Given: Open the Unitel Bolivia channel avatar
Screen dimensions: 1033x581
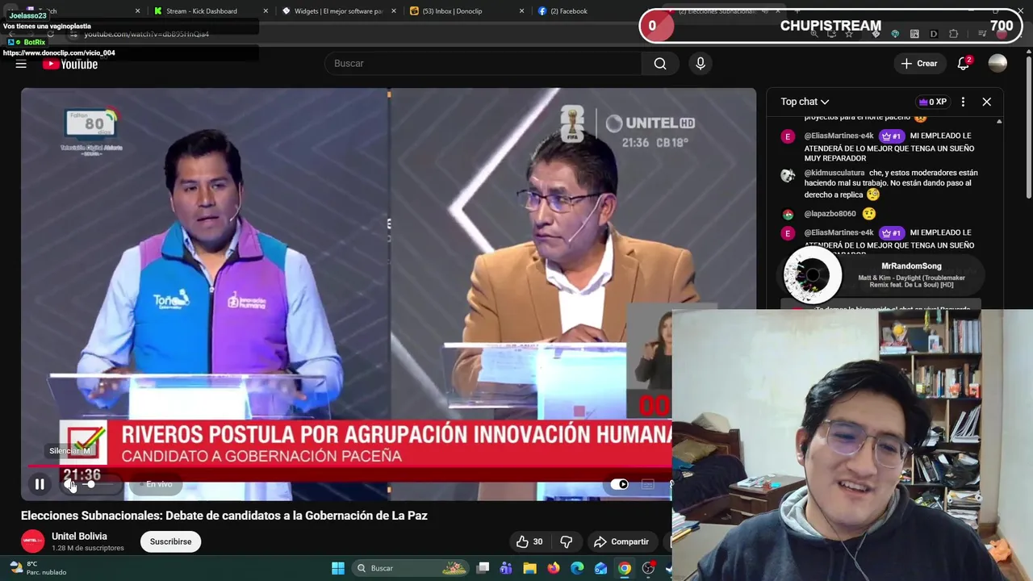Looking at the screenshot, I should 32,541.
